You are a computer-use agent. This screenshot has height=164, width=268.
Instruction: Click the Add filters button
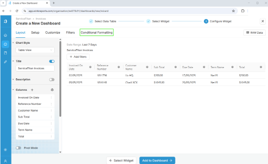tap(78, 56)
